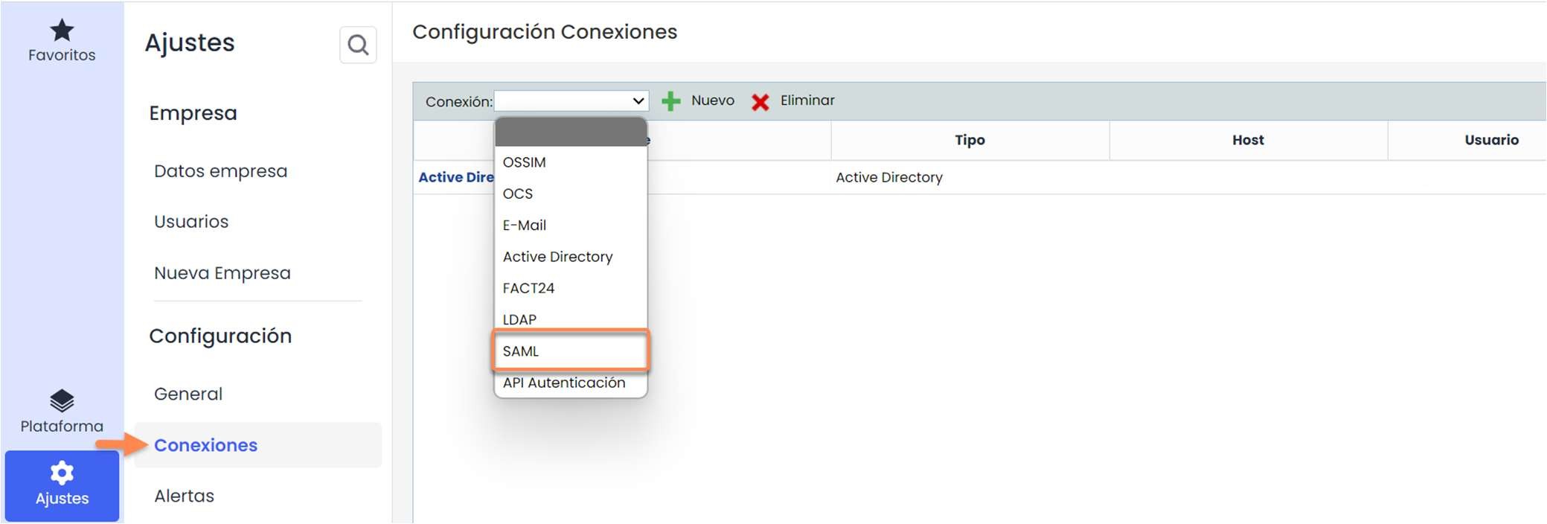
Task: Click the Host column header
Action: coord(1248,140)
